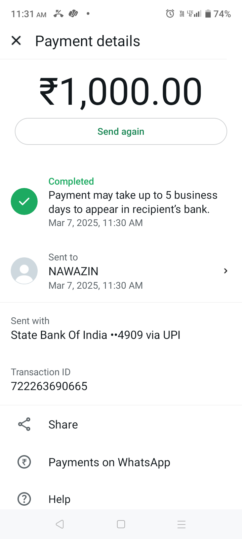Viewport: 242px width, 539px height.
Task: Close the Payment details screen
Action: (x=16, y=41)
